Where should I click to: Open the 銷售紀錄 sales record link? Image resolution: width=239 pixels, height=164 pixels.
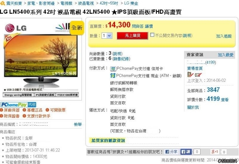[x=121, y=59]
